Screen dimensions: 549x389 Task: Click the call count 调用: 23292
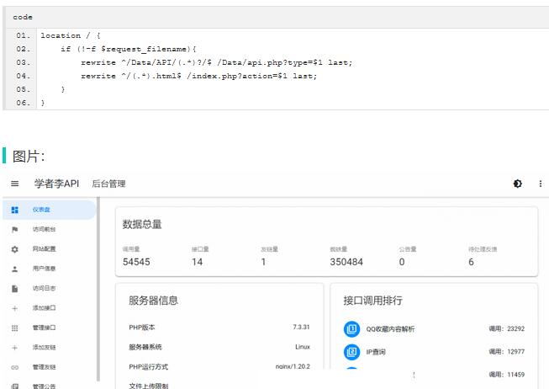pos(507,328)
